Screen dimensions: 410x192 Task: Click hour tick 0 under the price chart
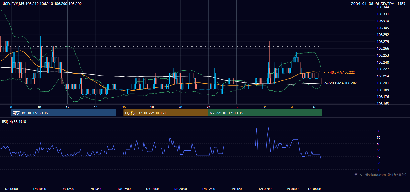(x=236, y=107)
